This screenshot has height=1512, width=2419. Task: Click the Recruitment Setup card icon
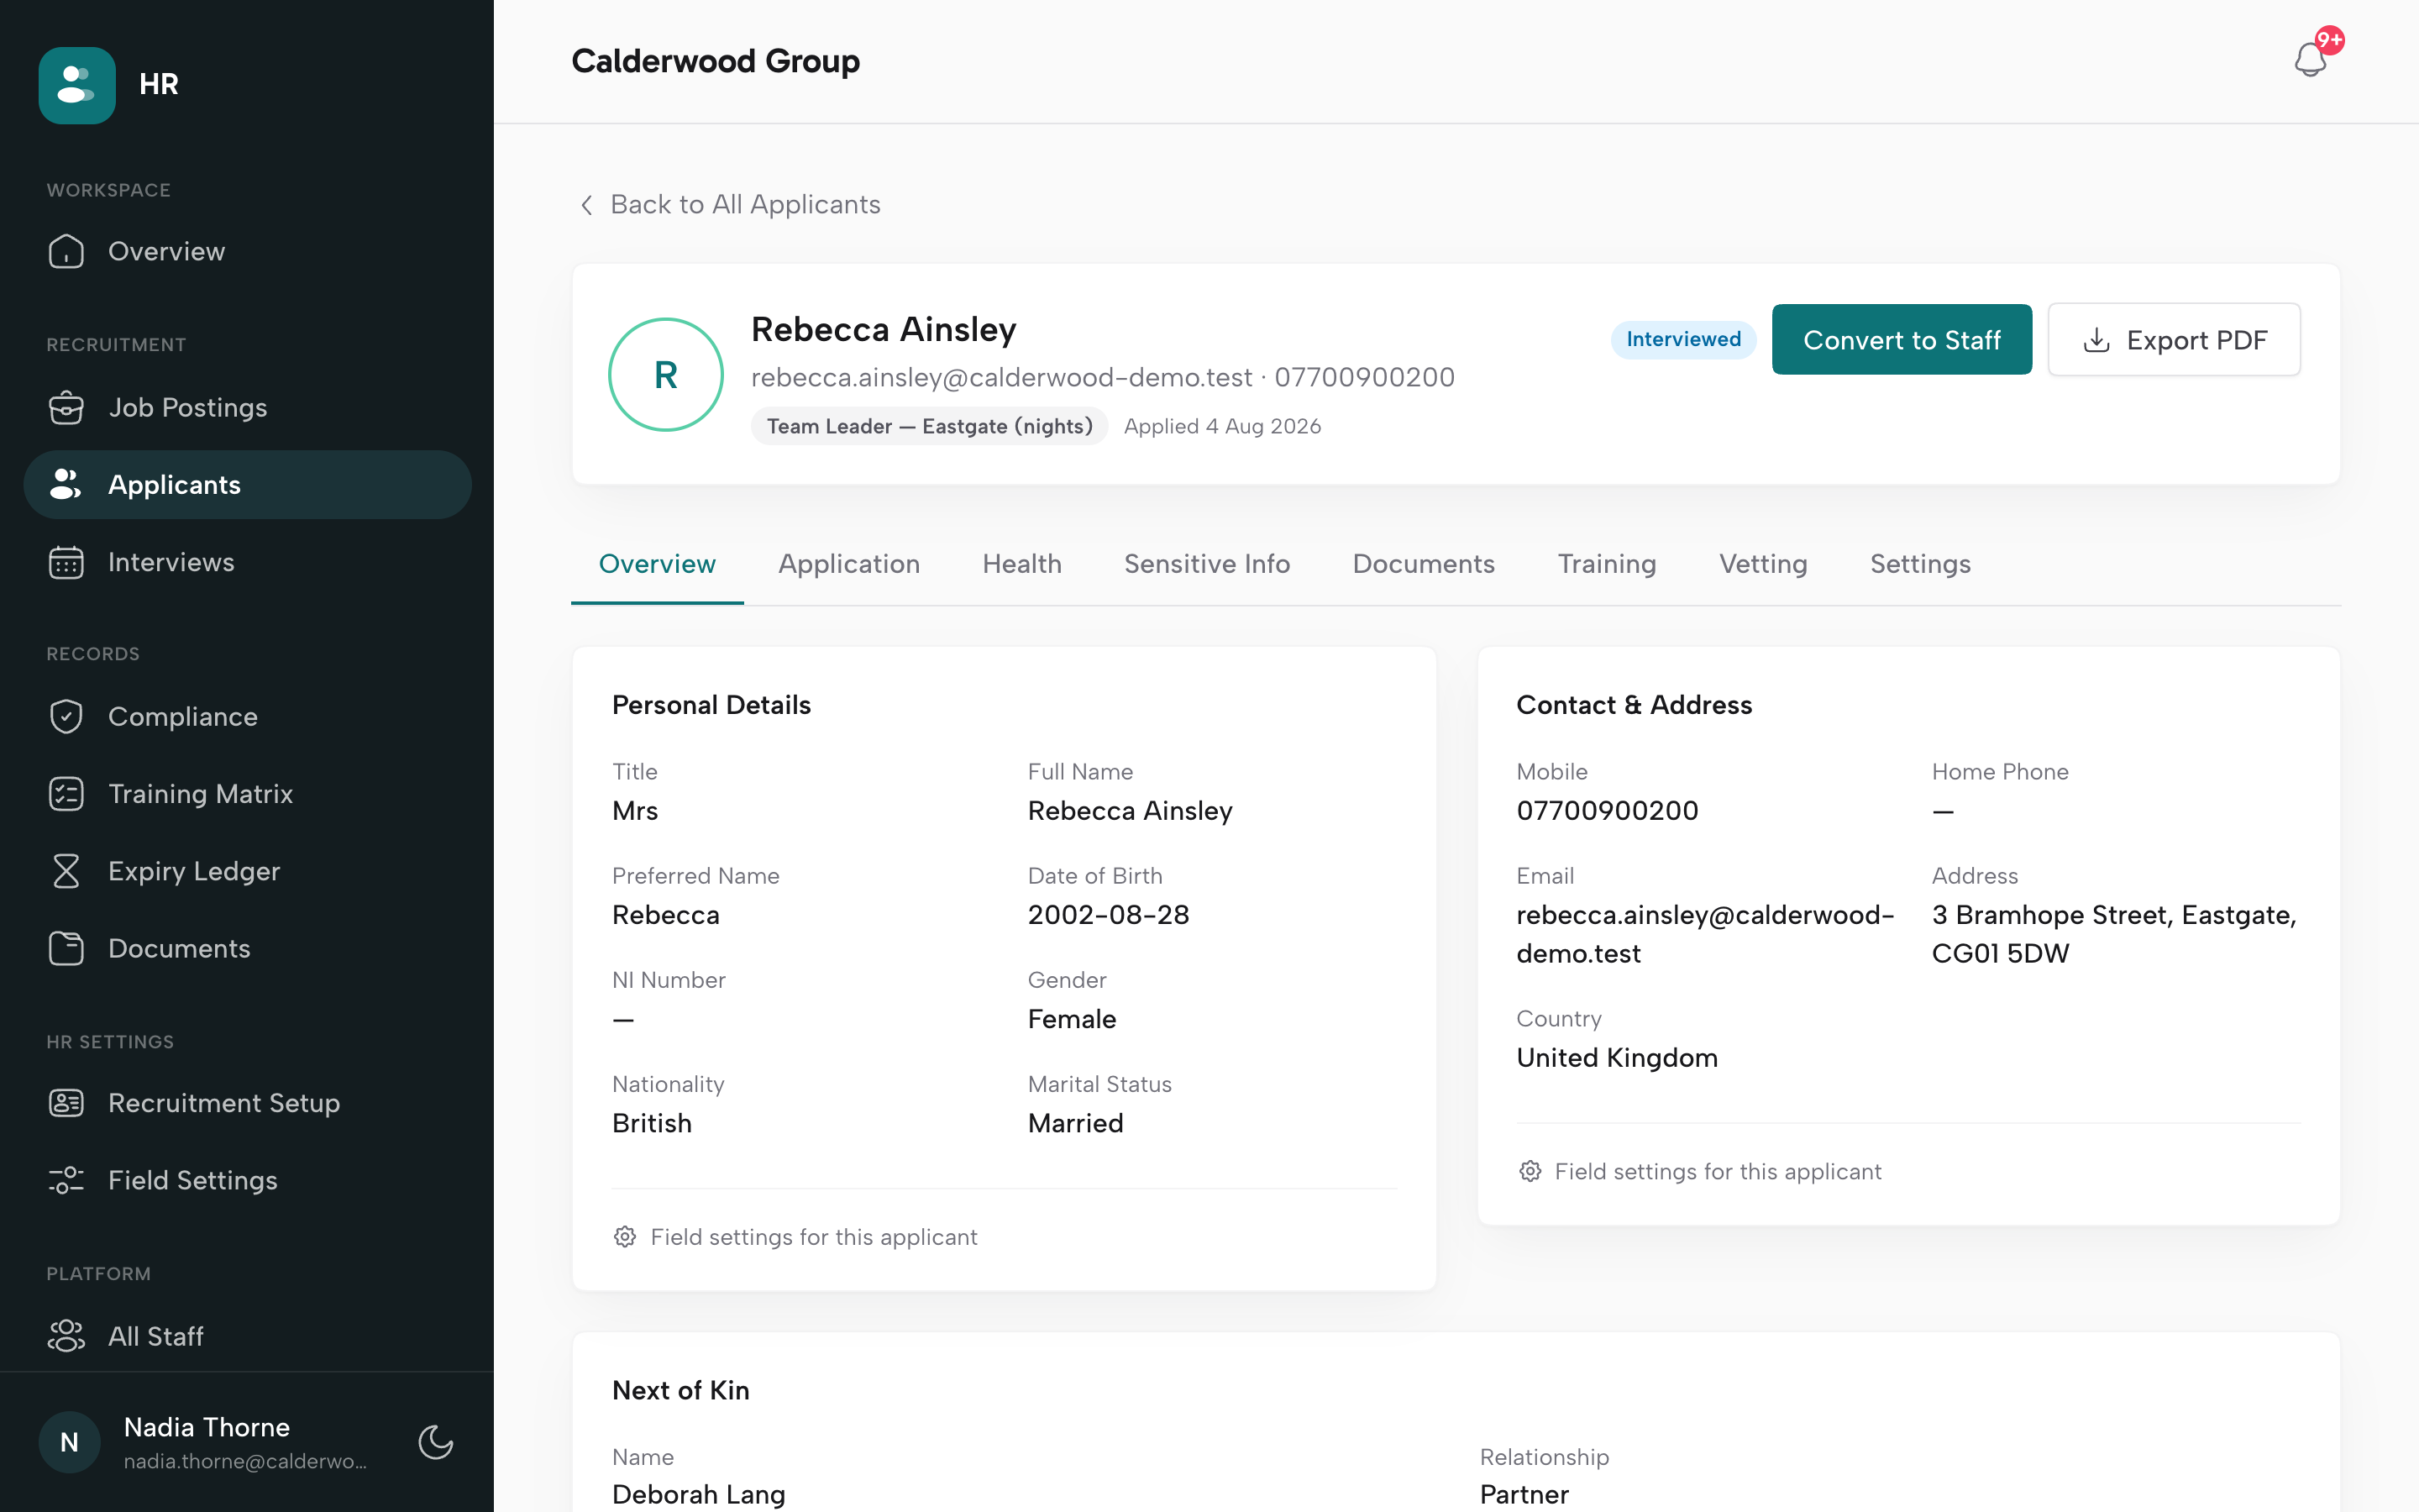(66, 1103)
